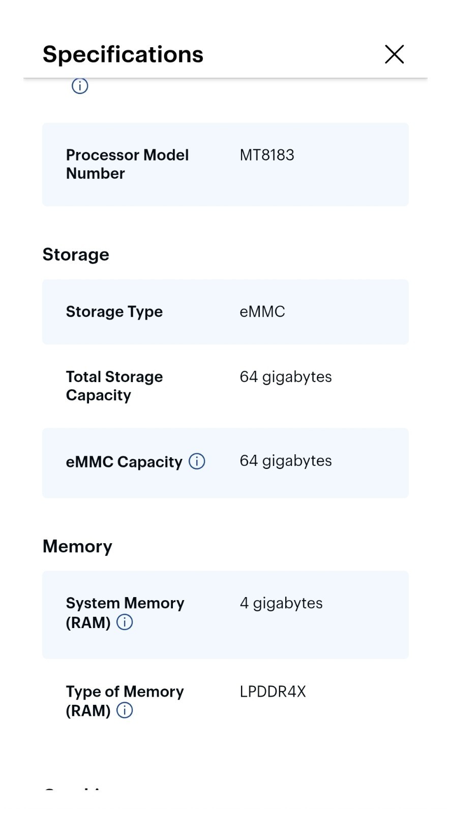The image size is (451, 813).
Task: Click the 4 gigabytes value
Action: coord(281,603)
